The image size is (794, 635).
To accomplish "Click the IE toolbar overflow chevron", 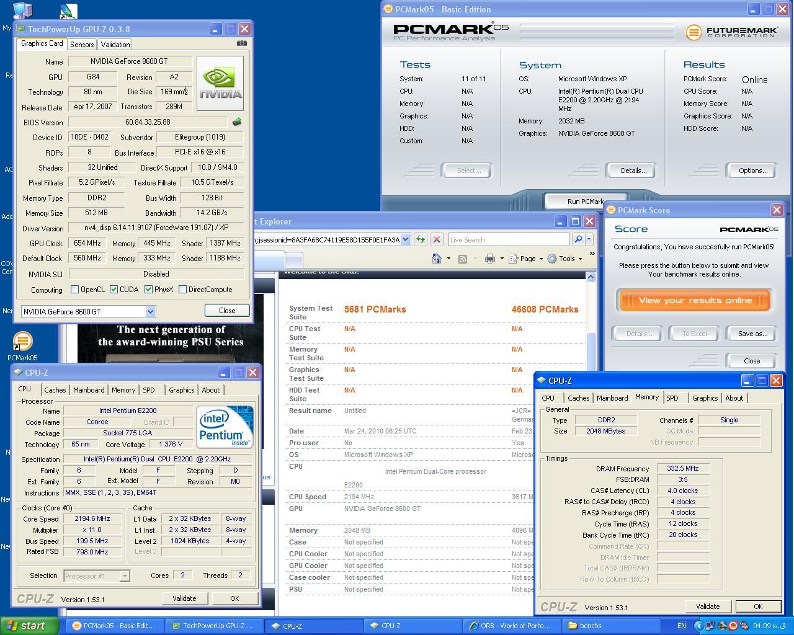I will coord(592,253).
